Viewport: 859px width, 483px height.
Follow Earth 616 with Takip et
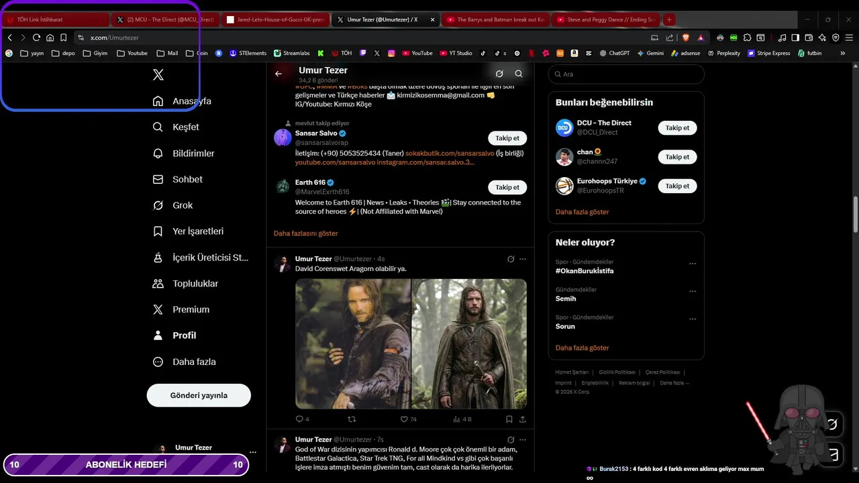tap(507, 187)
